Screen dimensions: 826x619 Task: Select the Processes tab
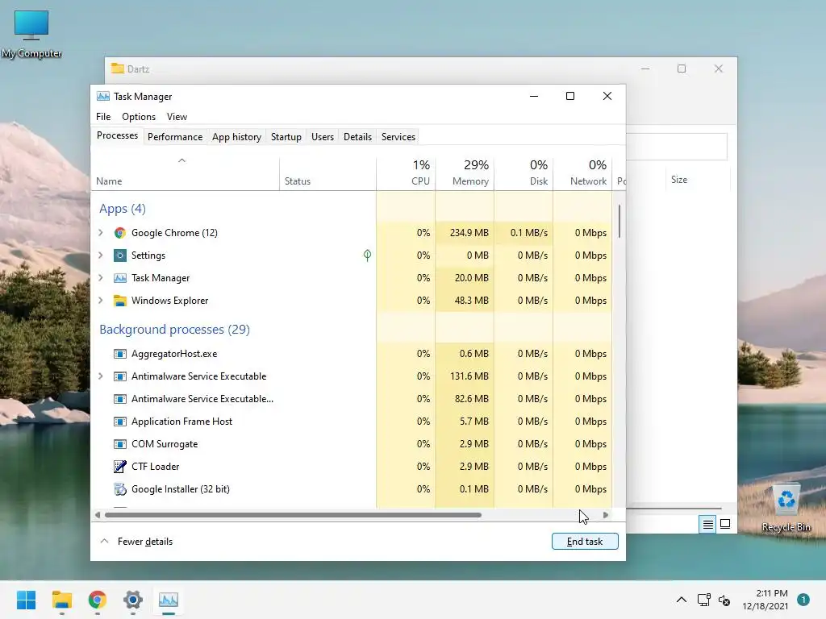117,135
